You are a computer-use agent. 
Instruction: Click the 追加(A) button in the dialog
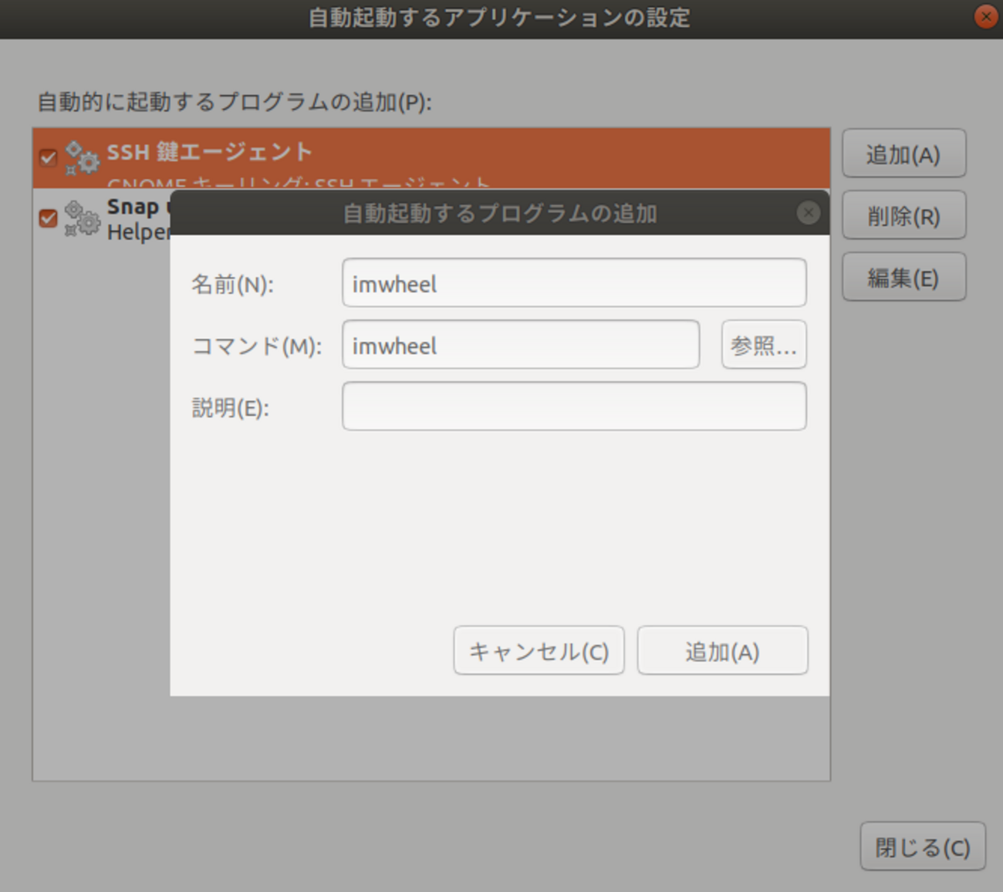point(722,650)
